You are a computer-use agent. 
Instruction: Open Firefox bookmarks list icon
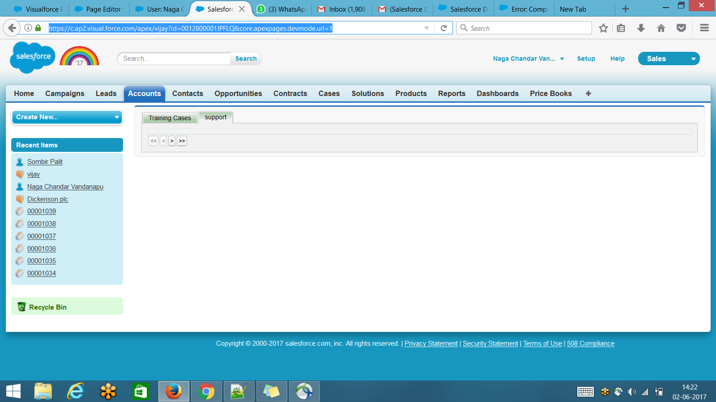point(621,28)
